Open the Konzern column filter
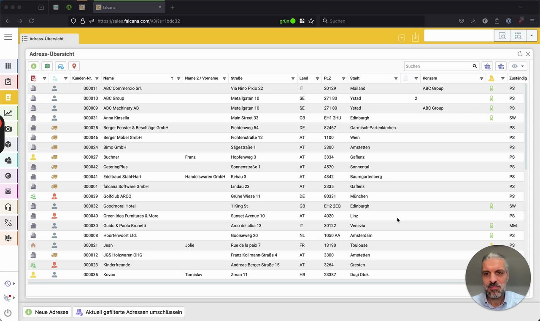540x321 pixels. pos(481,78)
